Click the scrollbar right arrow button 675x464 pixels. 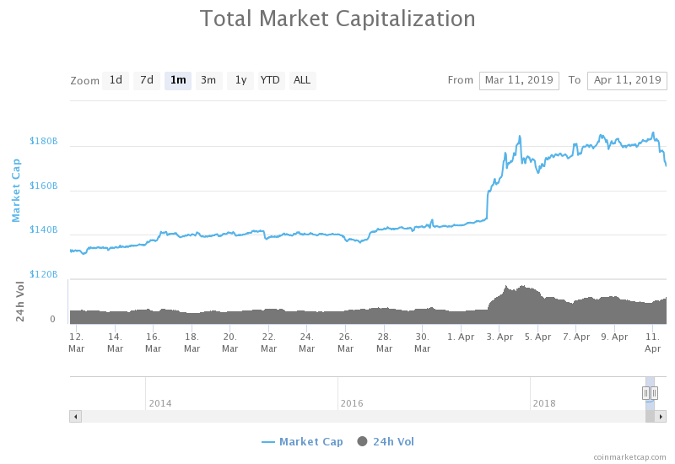[x=661, y=416]
